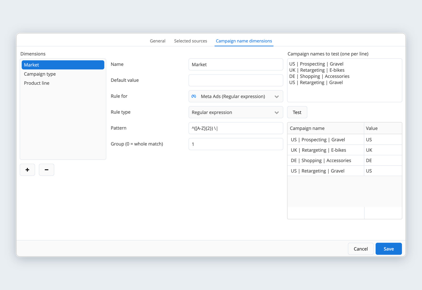Click the 'DE' value cell
This screenshot has width=422, height=290.
tap(383, 161)
